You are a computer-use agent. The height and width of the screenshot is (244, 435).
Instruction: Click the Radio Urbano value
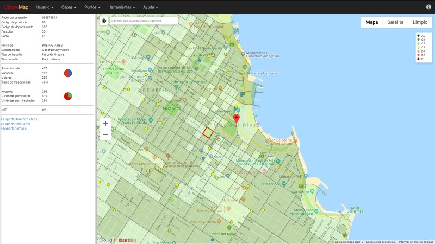coord(51,59)
